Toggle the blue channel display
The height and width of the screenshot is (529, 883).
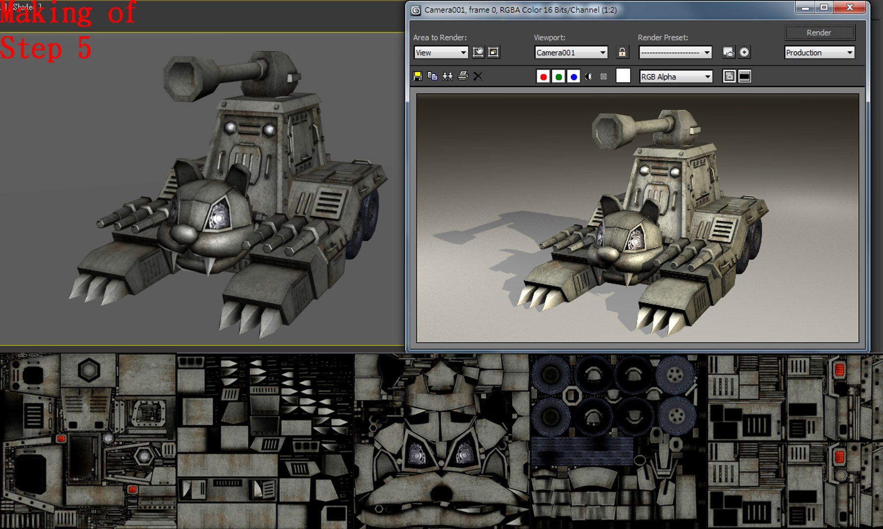coord(573,76)
